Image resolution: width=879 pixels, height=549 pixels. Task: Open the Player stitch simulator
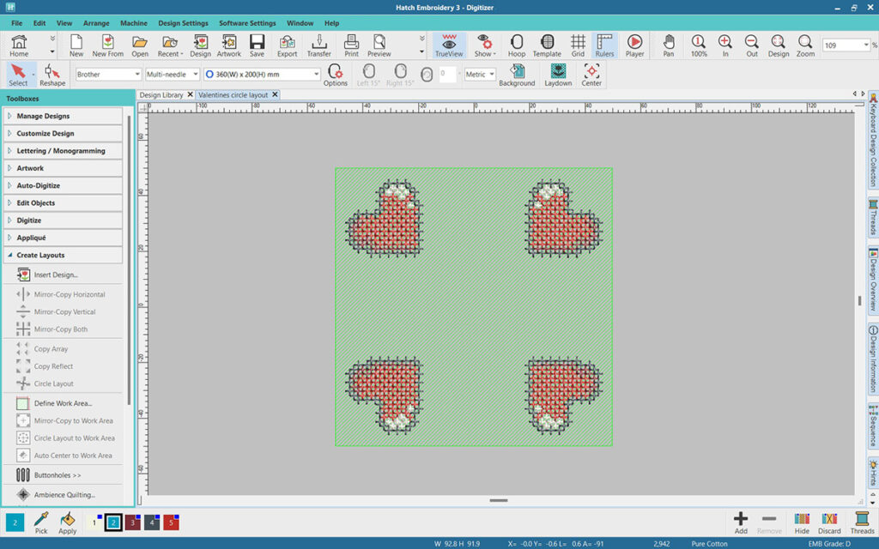click(x=634, y=45)
